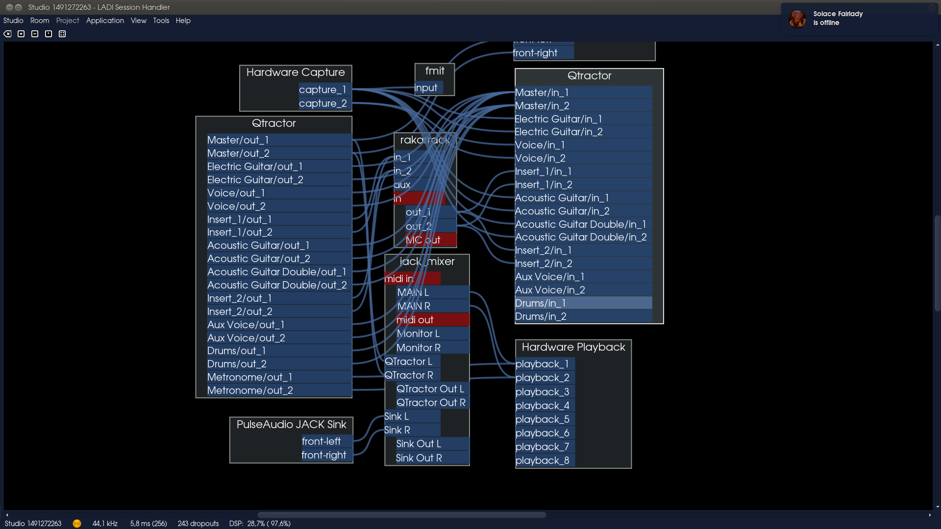Select jack_mixer Sink L input port
Viewport: 941px width, 529px height.
point(412,416)
